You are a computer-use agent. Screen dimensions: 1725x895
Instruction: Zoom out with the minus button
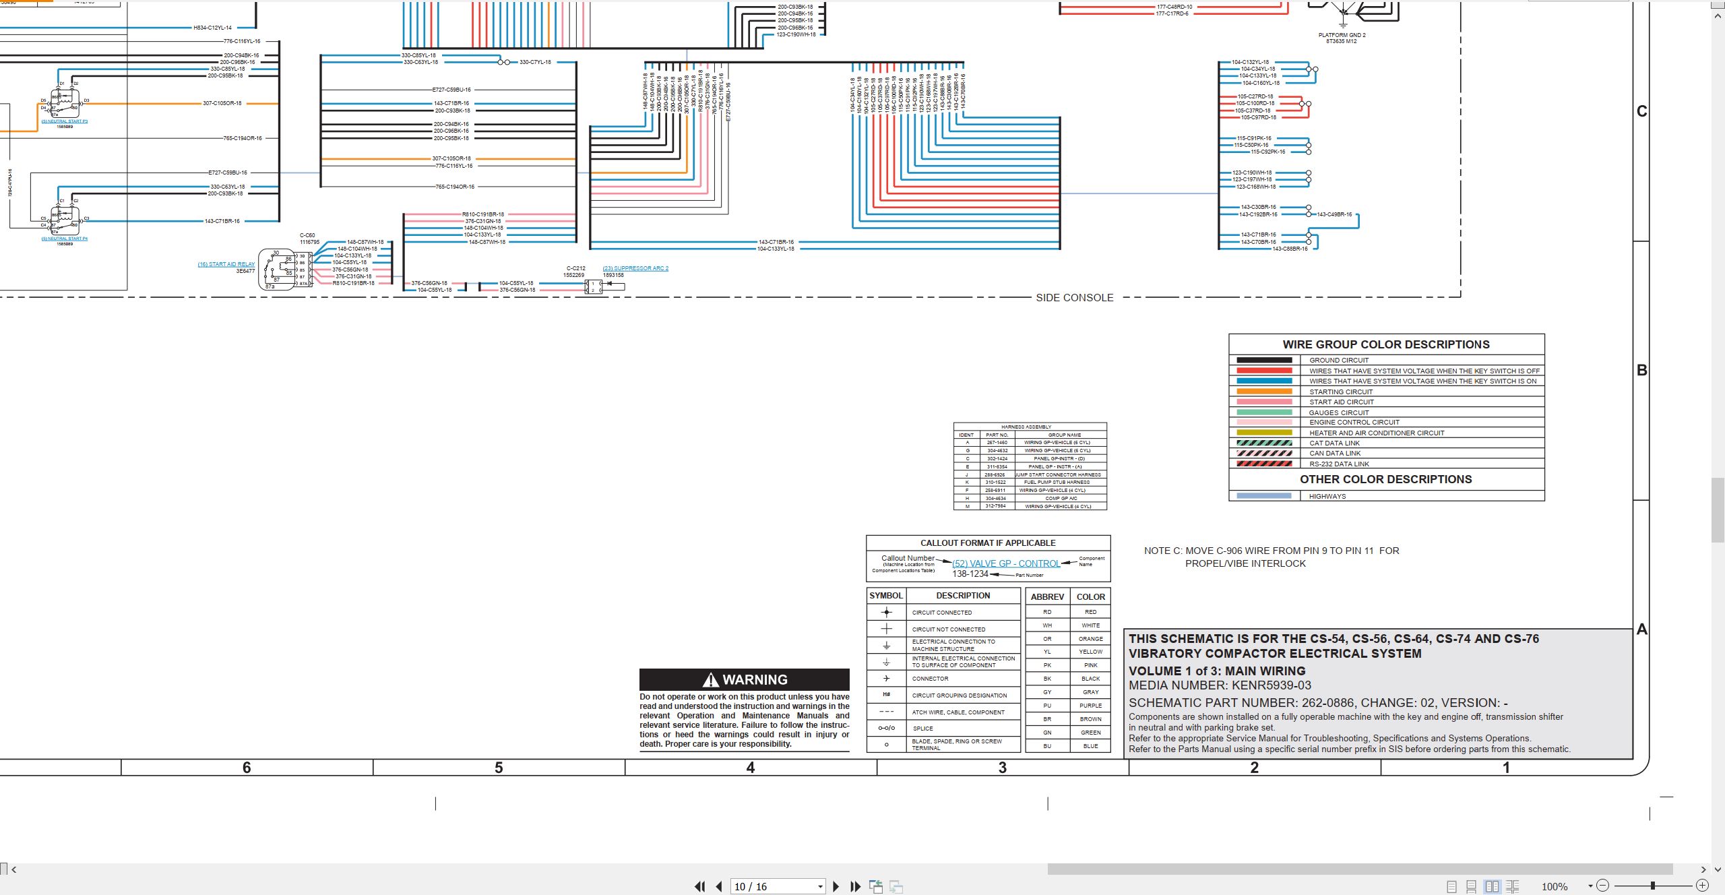1603,886
